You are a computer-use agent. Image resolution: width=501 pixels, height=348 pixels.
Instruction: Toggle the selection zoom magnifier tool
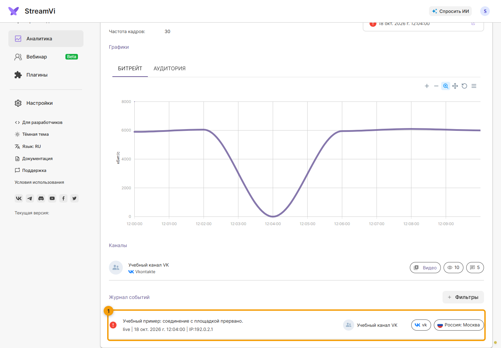(446, 86)
